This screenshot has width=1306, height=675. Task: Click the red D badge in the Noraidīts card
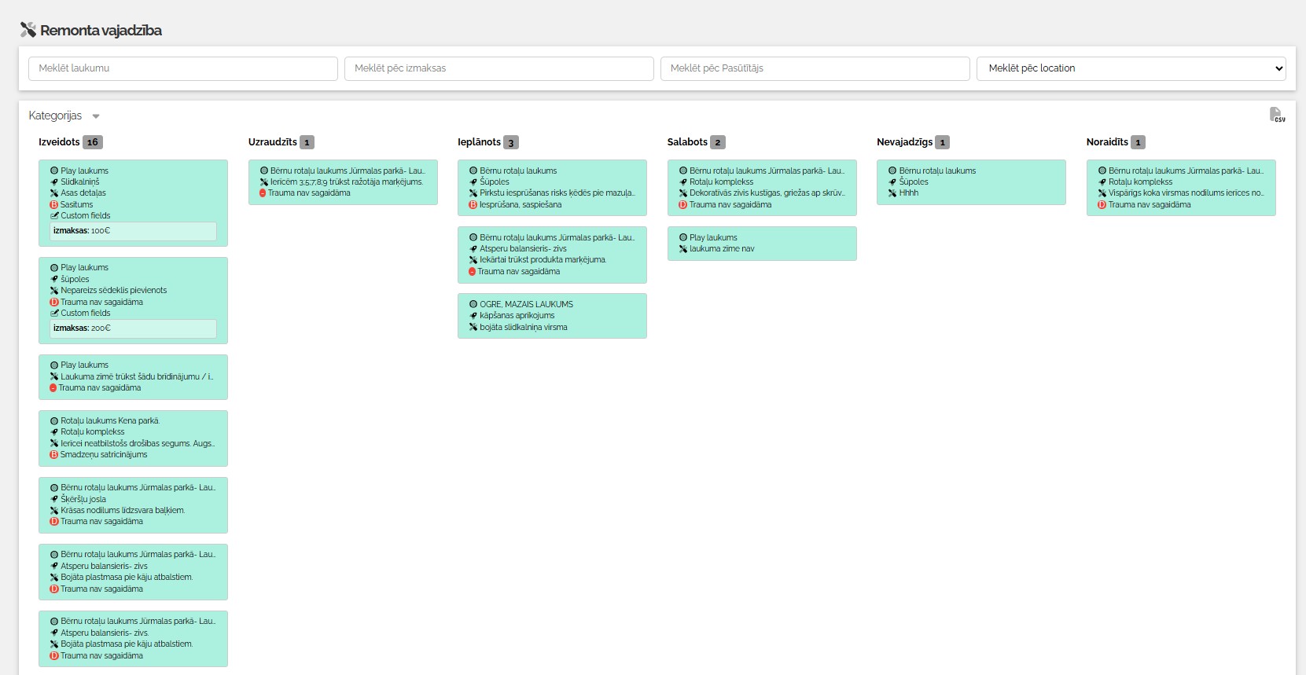[x=1102, y=205]
